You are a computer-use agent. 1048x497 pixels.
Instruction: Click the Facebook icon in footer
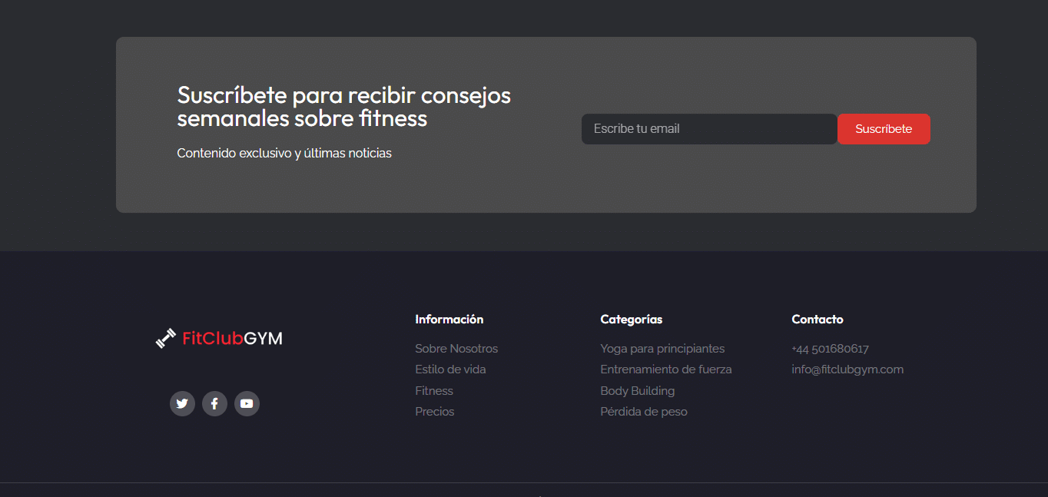pos(214,403)
